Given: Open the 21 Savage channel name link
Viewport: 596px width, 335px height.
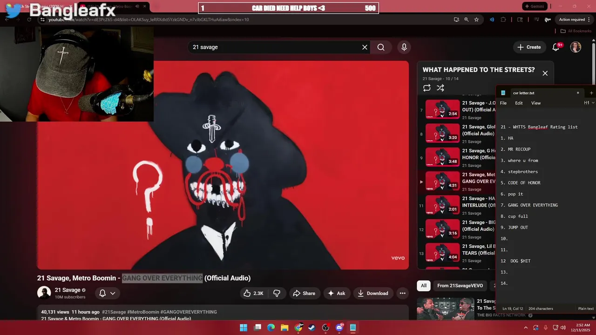Looking at the screenshot, I should (68, 290).
